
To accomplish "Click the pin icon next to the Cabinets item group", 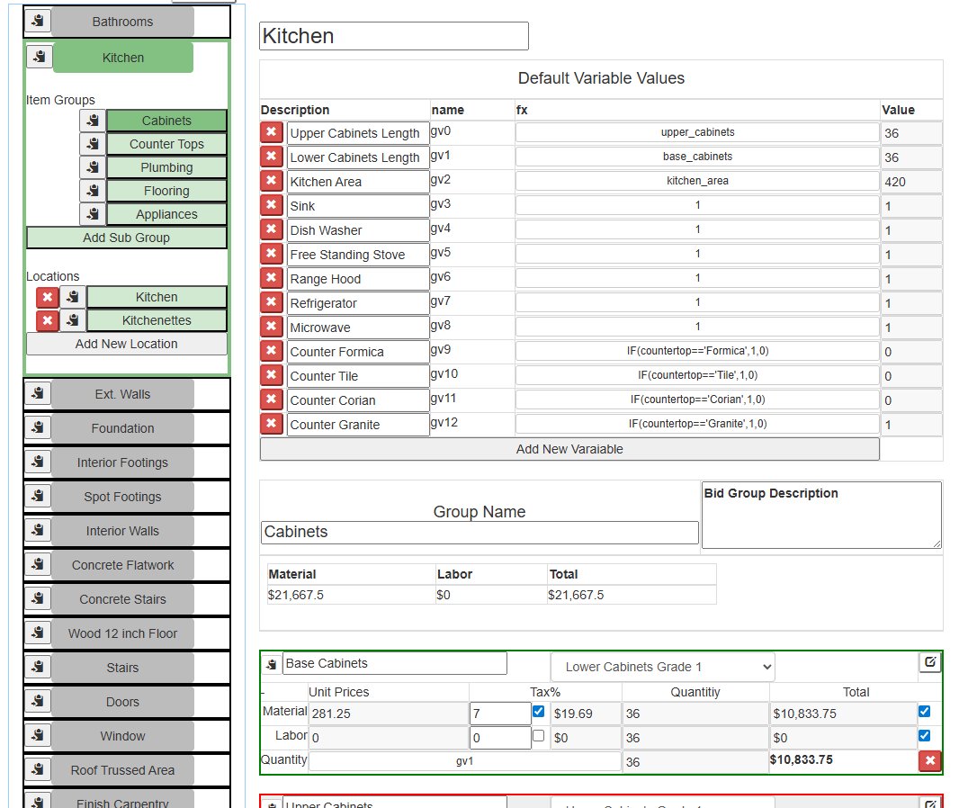I will pyautogui.click(x=91, y=120).
